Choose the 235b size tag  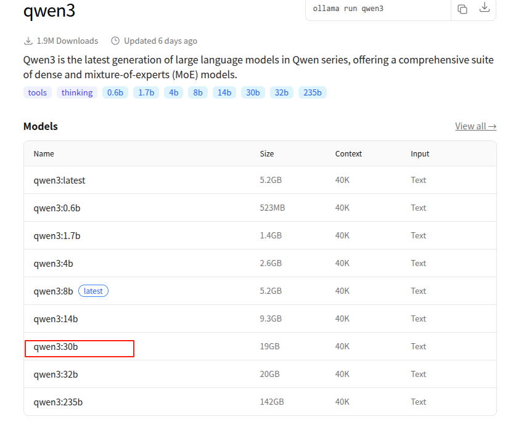pos(313,92)
